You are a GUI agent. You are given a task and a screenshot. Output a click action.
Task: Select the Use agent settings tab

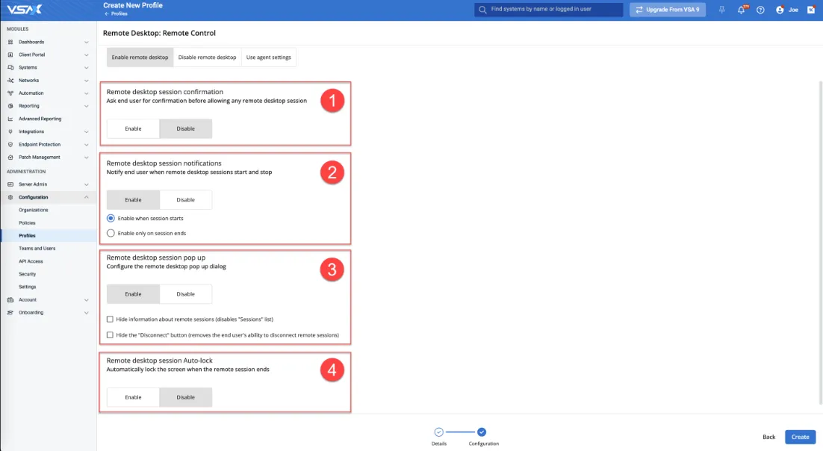[268, 57]
